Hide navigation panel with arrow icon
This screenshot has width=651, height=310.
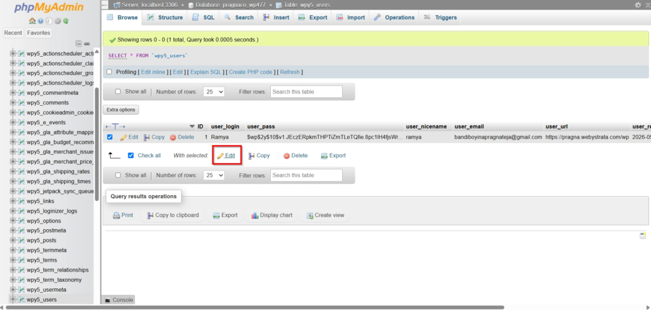pos(105,5)
